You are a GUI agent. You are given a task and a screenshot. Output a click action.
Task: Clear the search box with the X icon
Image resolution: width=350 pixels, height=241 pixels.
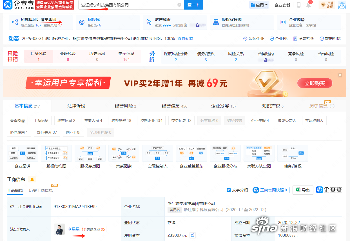(179, 5)
